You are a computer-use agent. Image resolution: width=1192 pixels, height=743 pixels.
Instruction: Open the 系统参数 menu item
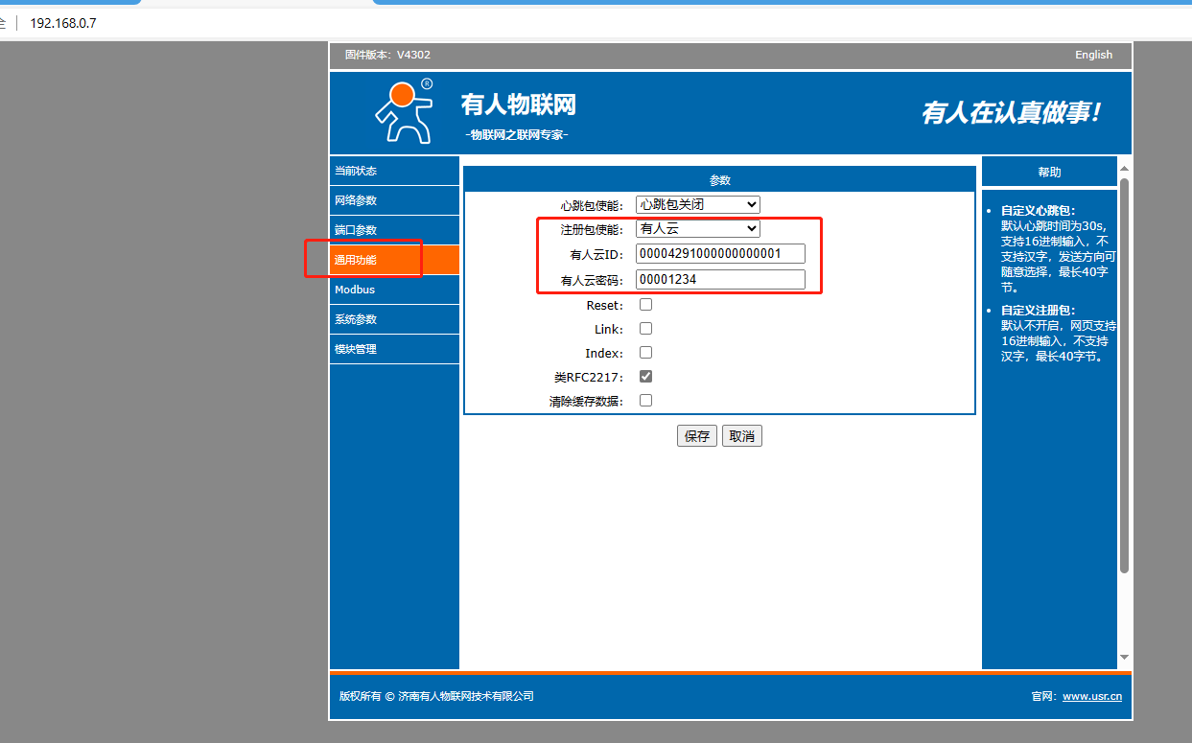tap(394, 319)
